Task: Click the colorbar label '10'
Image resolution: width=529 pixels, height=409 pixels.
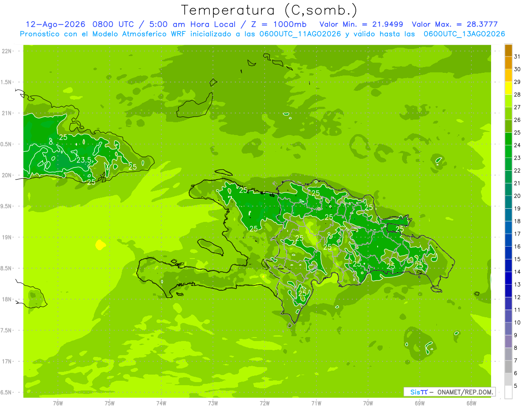Action: (517, 323)
